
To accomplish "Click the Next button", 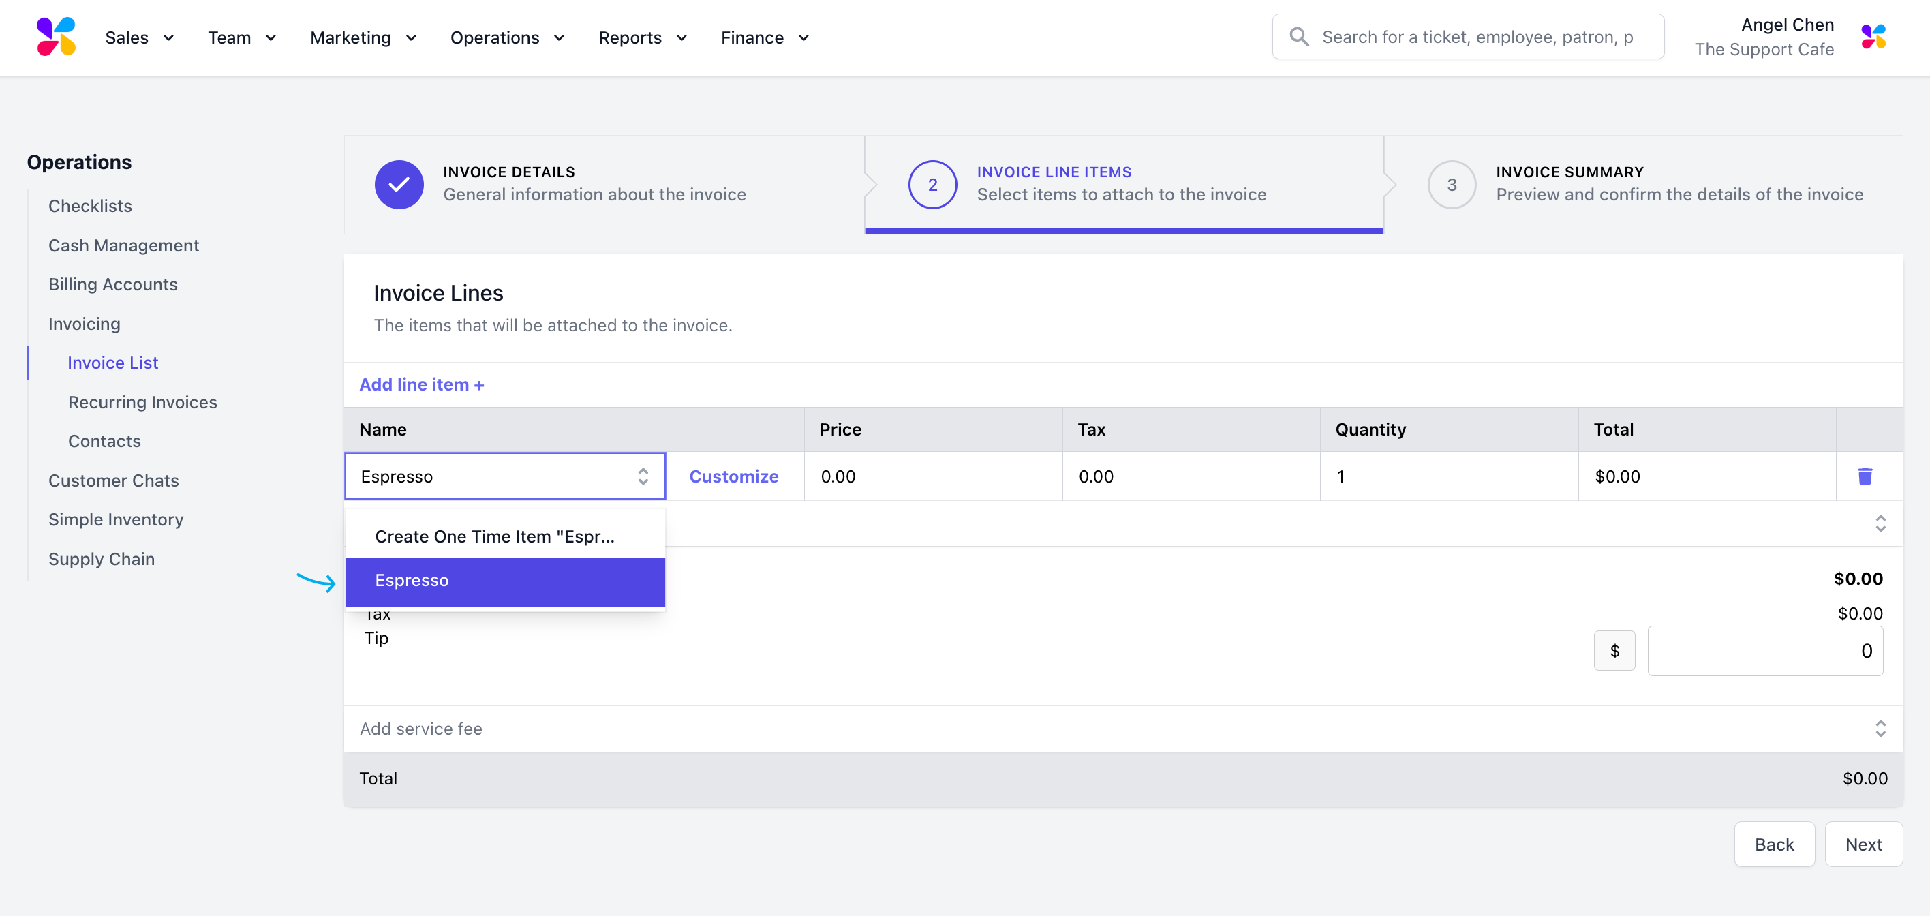I will point(1863,844).
